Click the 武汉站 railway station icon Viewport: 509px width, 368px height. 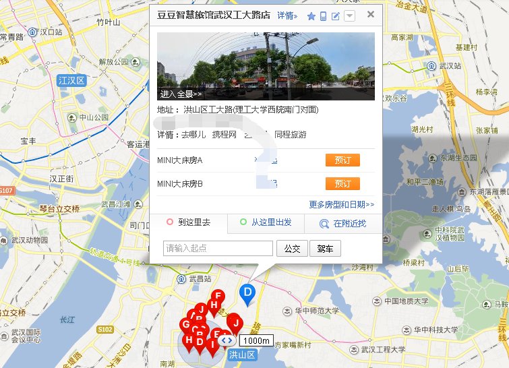click(x=431, y=66)
